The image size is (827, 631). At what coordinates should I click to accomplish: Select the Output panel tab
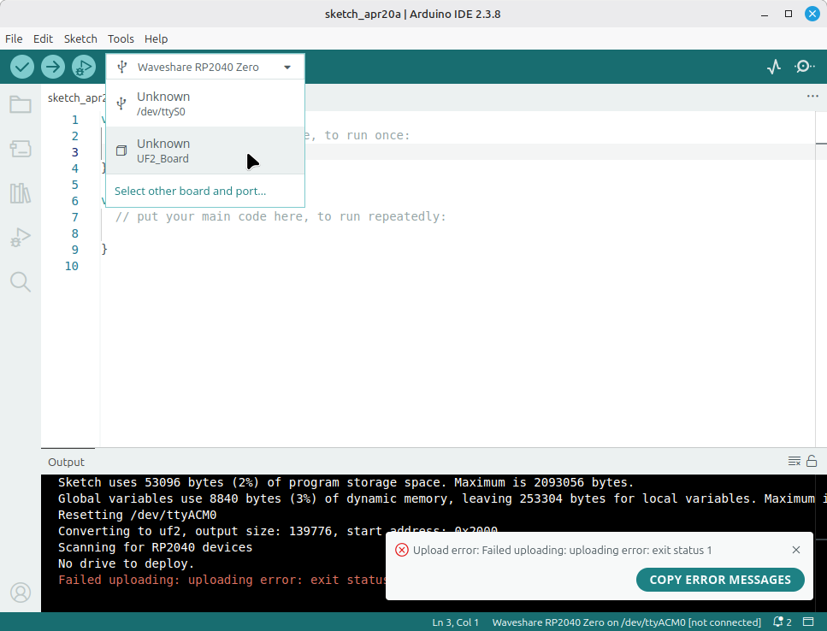66,462
